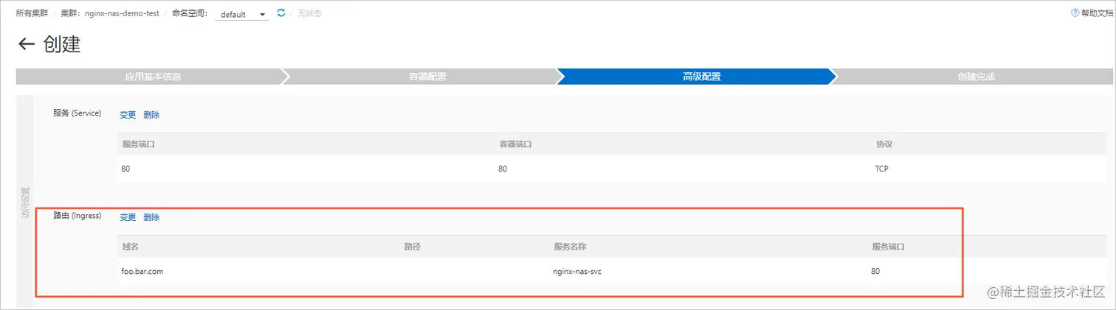The width and height of the screenshot is (1116, 310).
Task: Click the 服务端口 header in Service table
Action: click(138, 144)
